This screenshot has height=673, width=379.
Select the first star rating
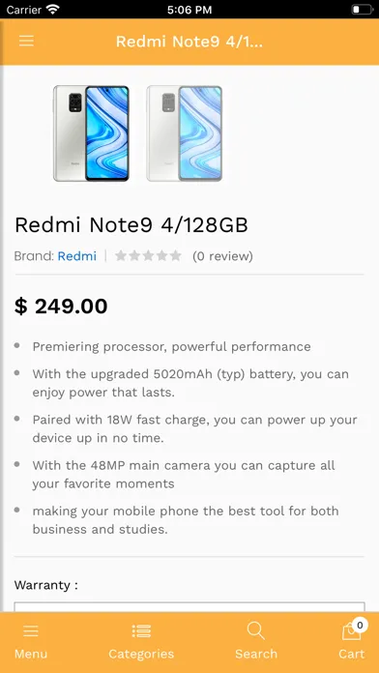[121, 256]
